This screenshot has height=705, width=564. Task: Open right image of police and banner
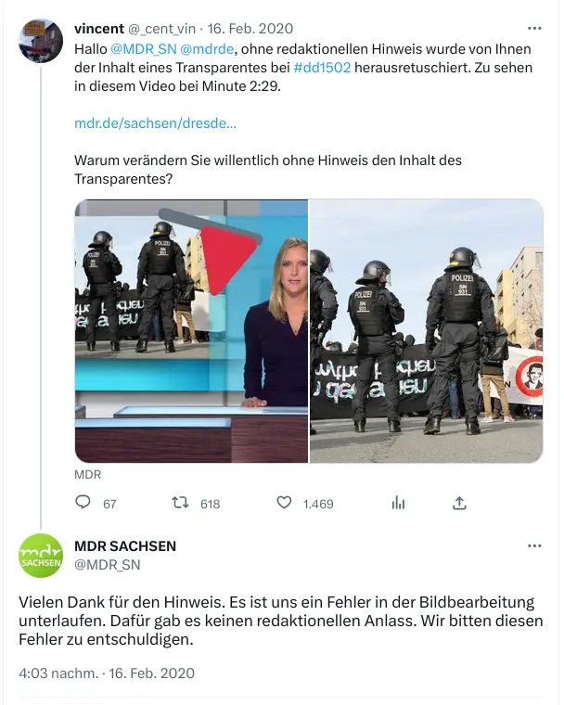pos(427,331)
